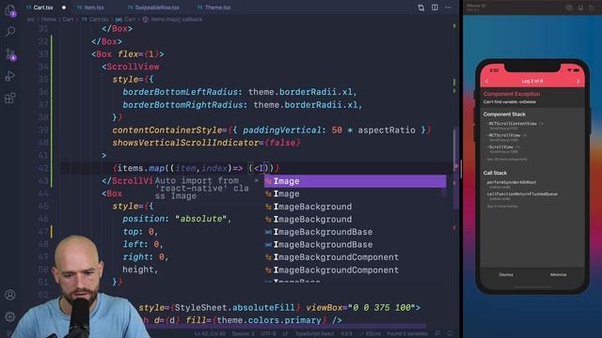Viewport: 602px width, 338px height.
Task: Click theme.colors.primary in the code
Action: coord(269,320)
